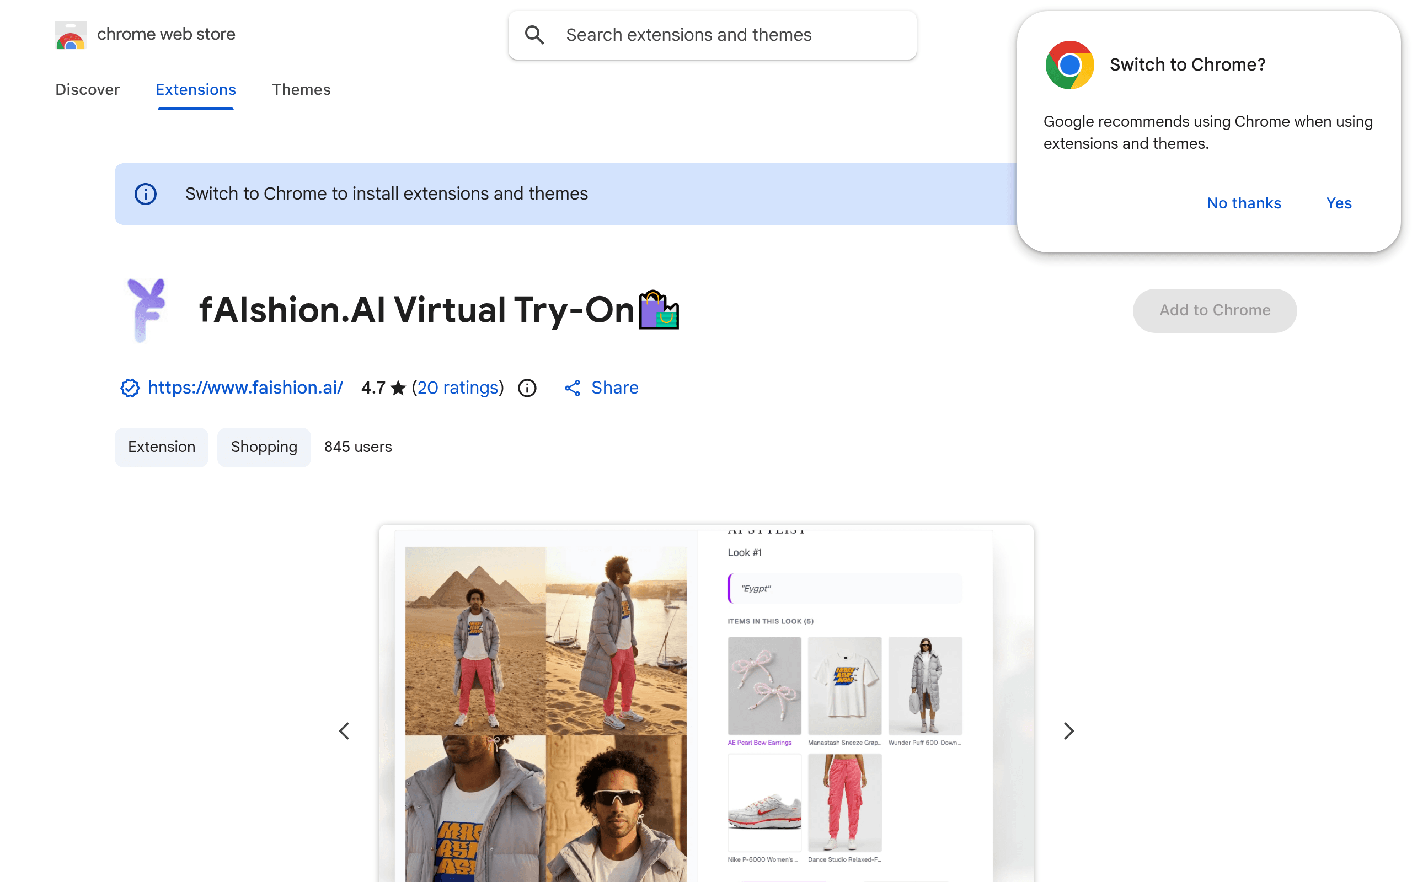Open the faishion.ai website link
1412x882 pixels.
pos(245,388)
